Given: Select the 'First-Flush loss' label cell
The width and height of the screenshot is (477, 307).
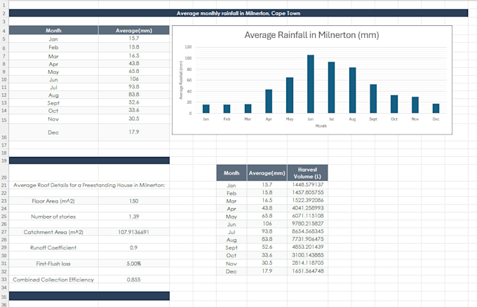Looking at the screenshot, I should tap(53, 264).
